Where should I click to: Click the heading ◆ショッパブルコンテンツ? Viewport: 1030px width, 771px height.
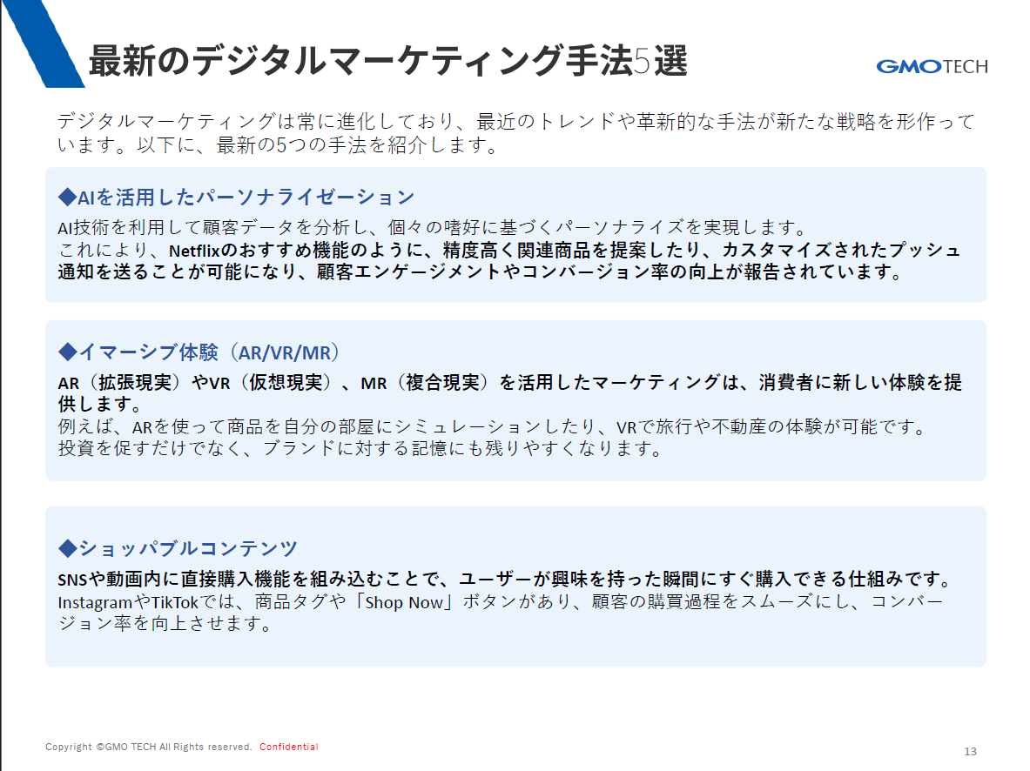(178, 548)
